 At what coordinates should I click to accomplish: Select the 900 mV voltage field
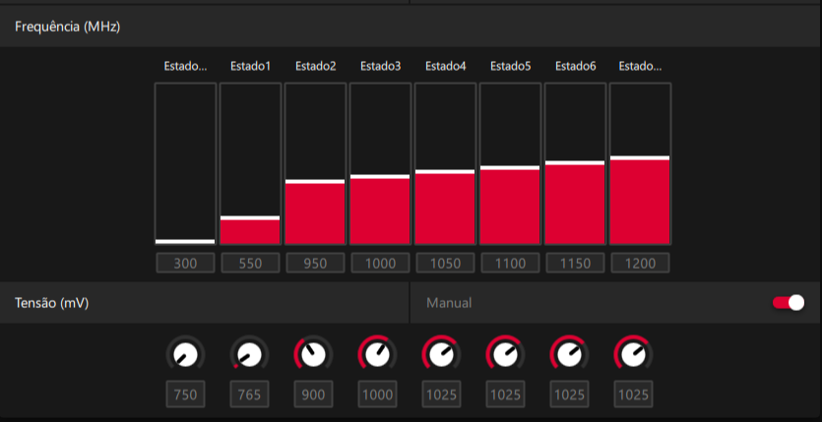pyautogui.click(x=313, y=394)
